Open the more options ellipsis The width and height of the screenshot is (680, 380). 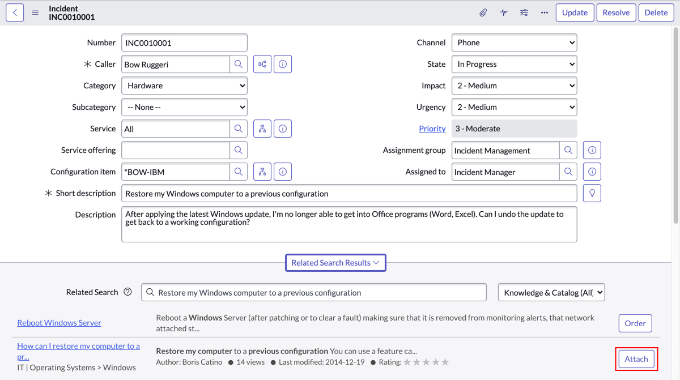pos(545,12)
